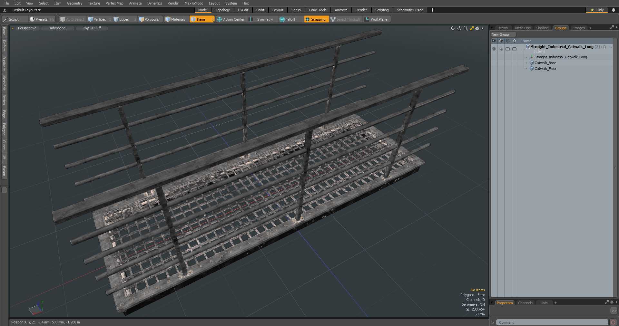Open the Default Layouts dropdown

point(26,10)
